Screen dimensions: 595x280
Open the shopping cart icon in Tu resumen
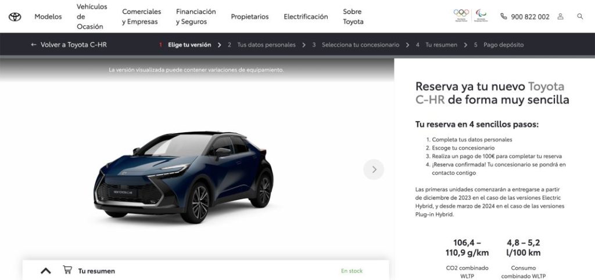(67, 270)
